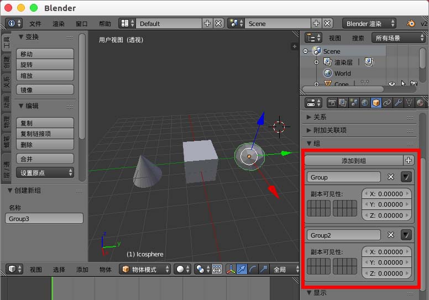Open the Help menu
Viewport: 429px width, 300px height.
(105, 24)
